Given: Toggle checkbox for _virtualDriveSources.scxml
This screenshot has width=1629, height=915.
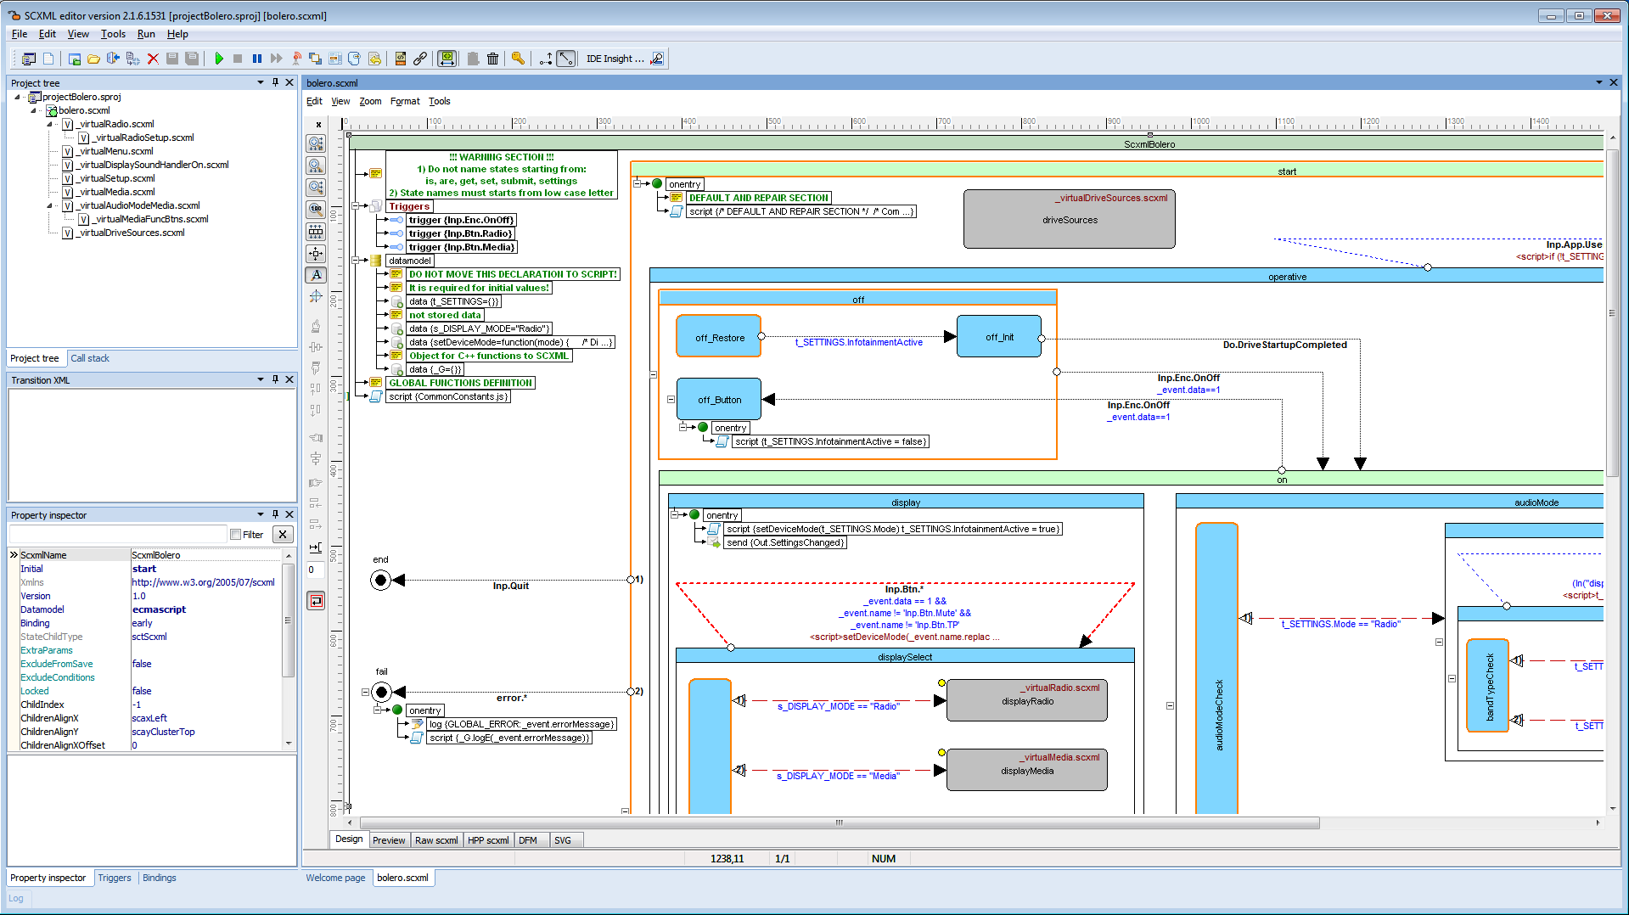Looking at the screenshot, I should [68, 233].
